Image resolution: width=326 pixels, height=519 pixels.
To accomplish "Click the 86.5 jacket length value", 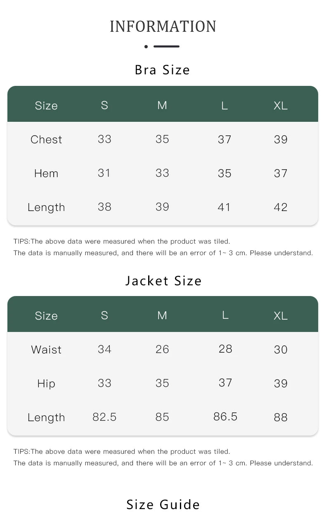I will (x=225, y=417).
